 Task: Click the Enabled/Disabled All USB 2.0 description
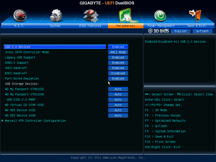coord(175,41)
